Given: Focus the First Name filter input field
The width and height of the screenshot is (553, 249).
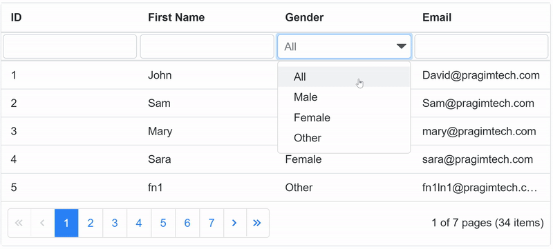Looking at the screenshot, I should click(207, 46).
